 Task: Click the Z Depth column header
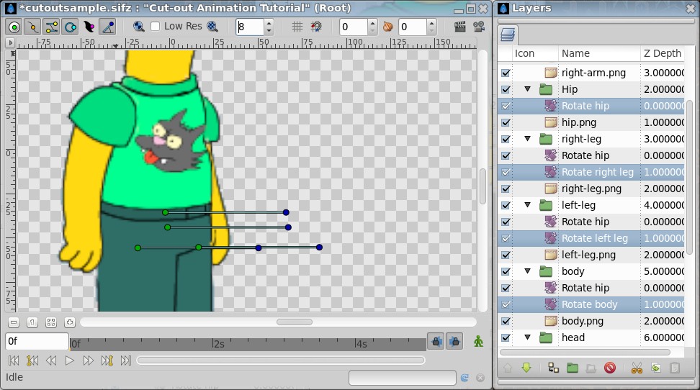coord(663,53)
